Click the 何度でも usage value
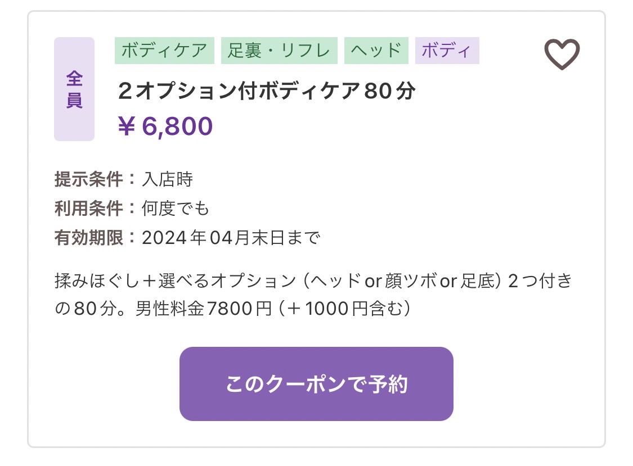The width and height of the screenshot is (633, 466). [x=175, y=209]
